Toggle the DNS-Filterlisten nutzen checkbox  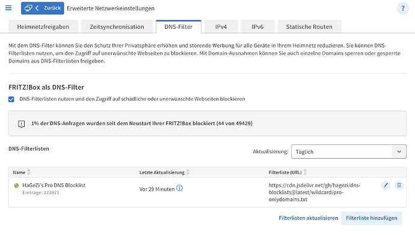tap(11, 99)
